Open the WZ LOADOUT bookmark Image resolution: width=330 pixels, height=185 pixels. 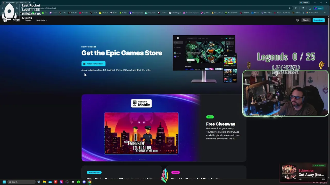(231, 13)
